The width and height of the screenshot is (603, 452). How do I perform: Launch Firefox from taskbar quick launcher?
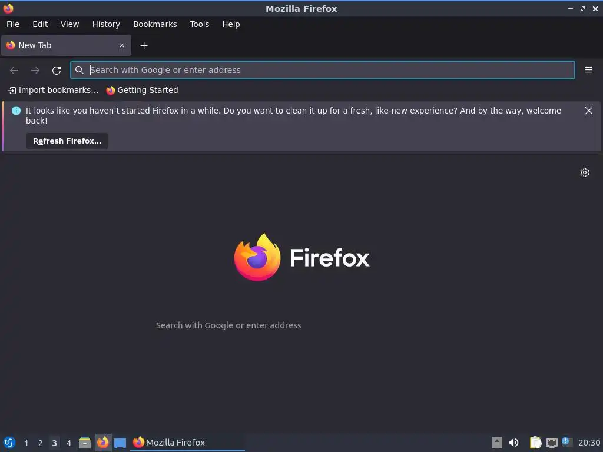102,443
